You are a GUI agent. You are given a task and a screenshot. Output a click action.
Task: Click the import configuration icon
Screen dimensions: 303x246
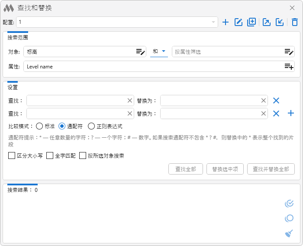[x=280, y=22]
